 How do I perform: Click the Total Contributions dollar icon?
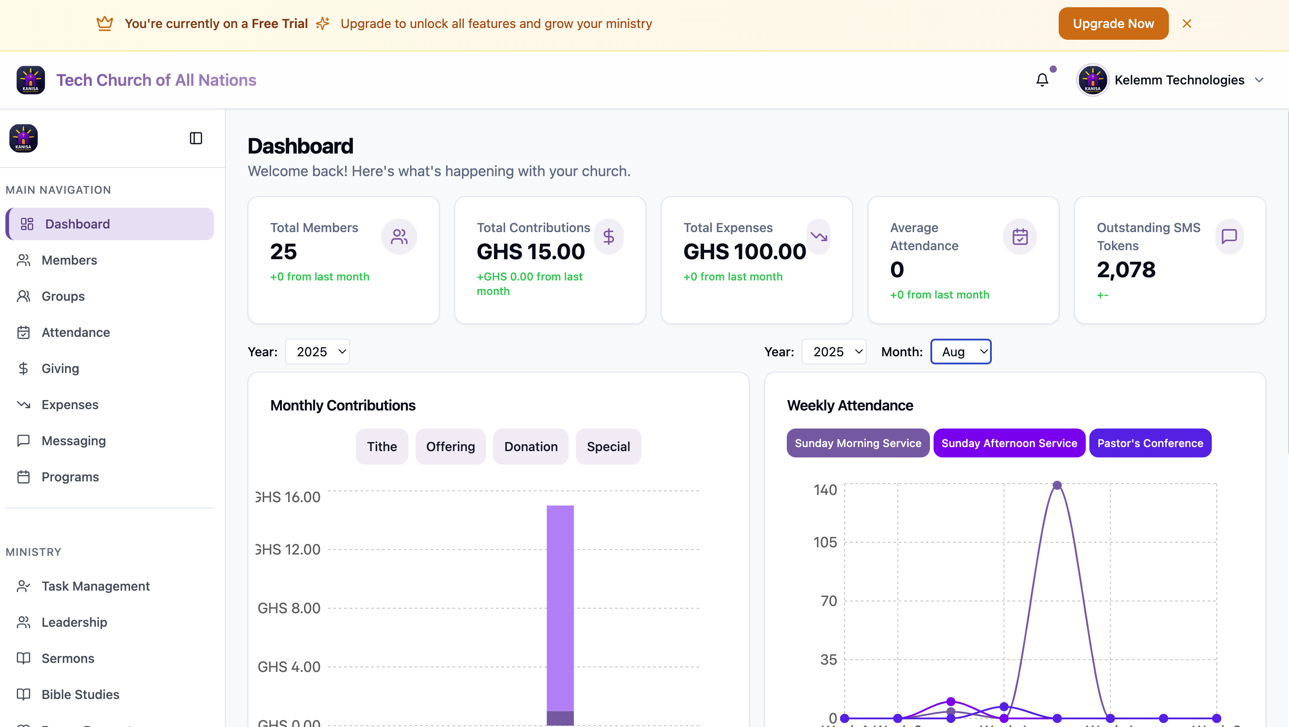(x=608, y=237)
